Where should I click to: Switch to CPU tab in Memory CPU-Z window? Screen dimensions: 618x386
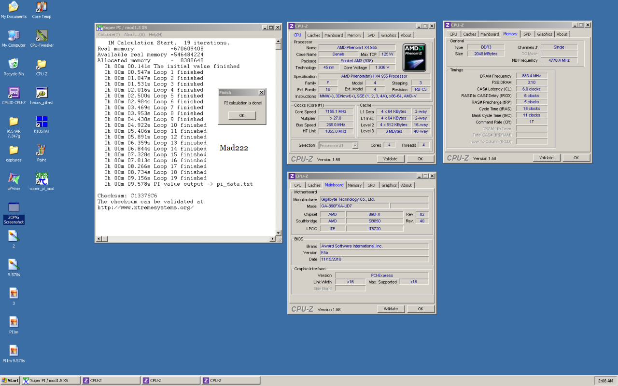coord(453,34)
